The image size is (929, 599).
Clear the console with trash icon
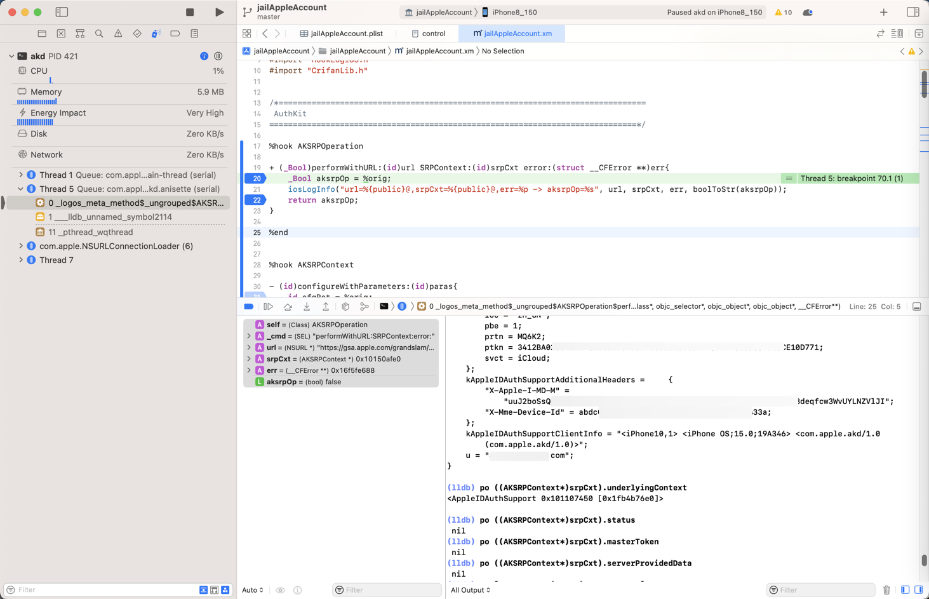pyautogui.click(x=886, y=590)
